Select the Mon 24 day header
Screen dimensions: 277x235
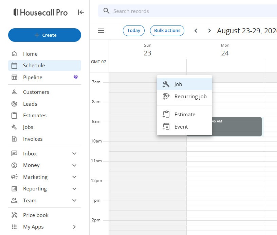(225, 50)
